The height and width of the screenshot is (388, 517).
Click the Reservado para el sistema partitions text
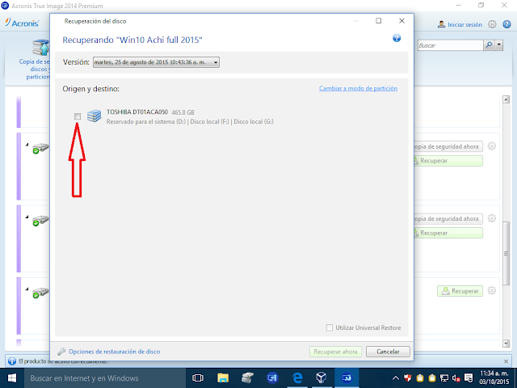click(190, 122)
